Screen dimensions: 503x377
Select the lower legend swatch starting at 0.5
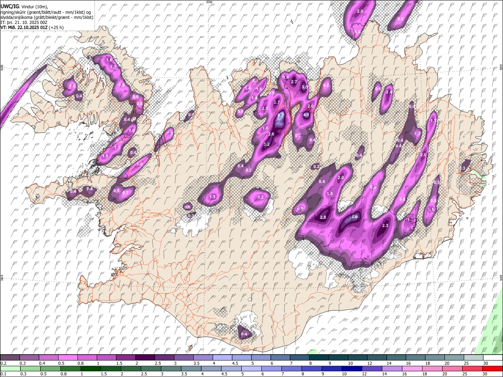[x=50, y=368]
